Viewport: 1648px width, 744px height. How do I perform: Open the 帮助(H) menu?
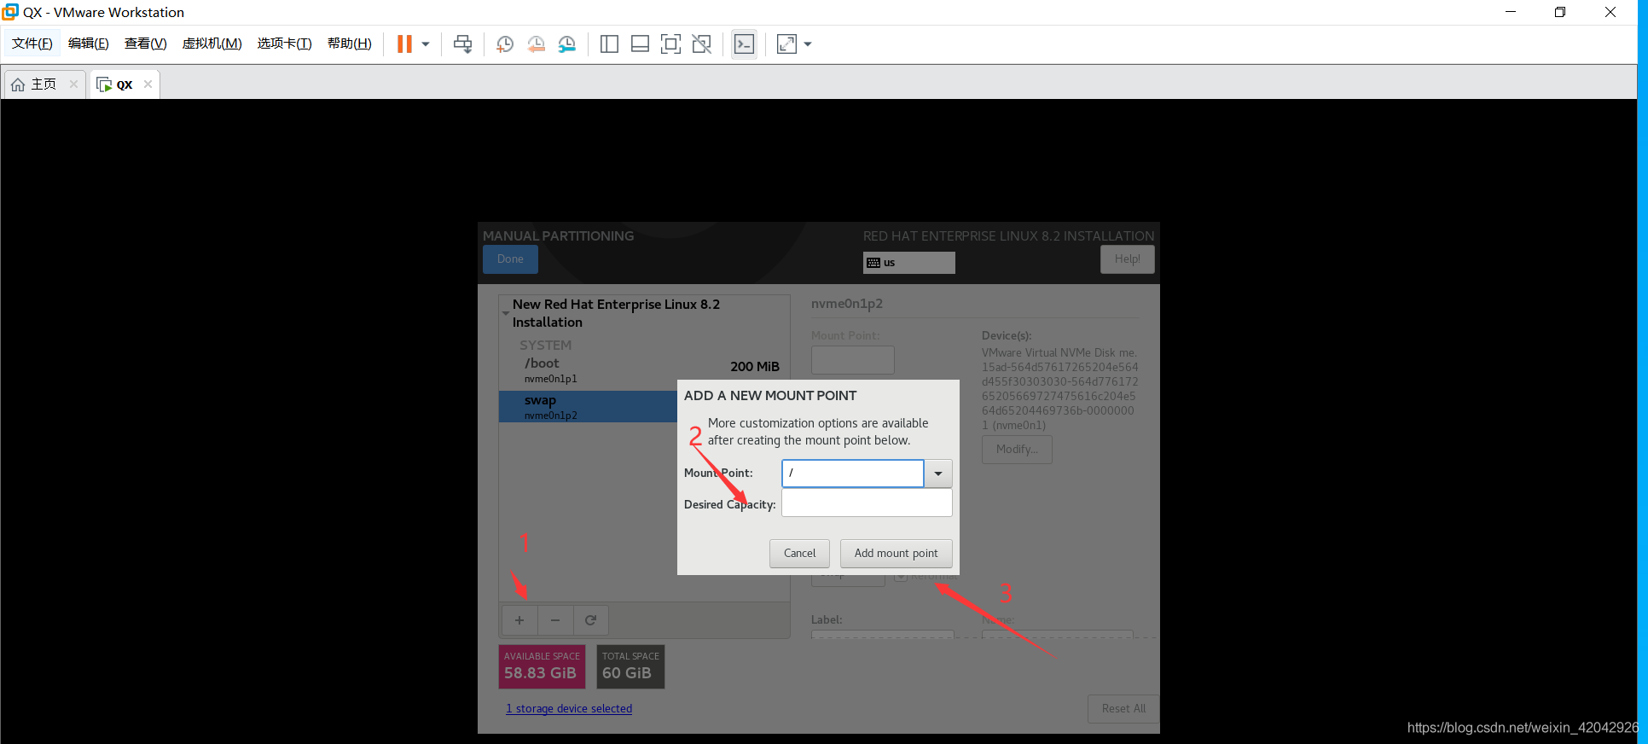pyautogui.click(x=350, y=44)
